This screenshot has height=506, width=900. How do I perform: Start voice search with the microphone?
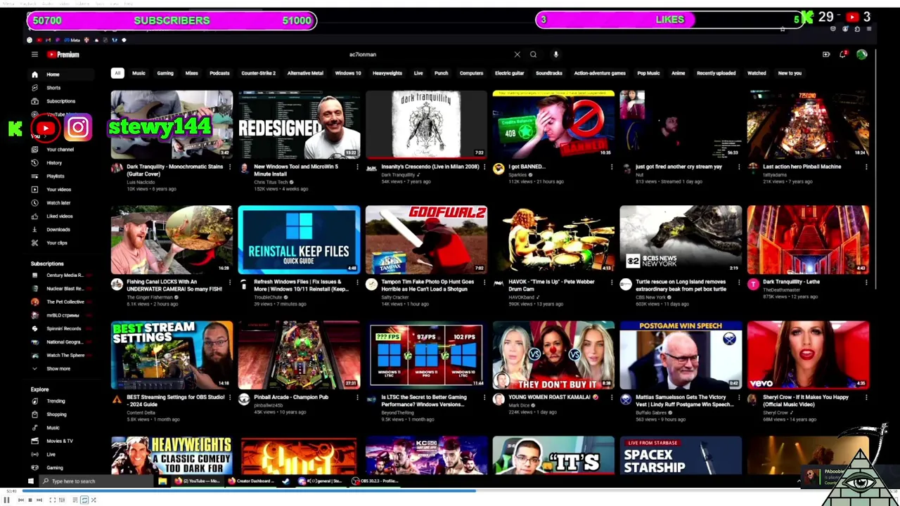click(555, 54)
